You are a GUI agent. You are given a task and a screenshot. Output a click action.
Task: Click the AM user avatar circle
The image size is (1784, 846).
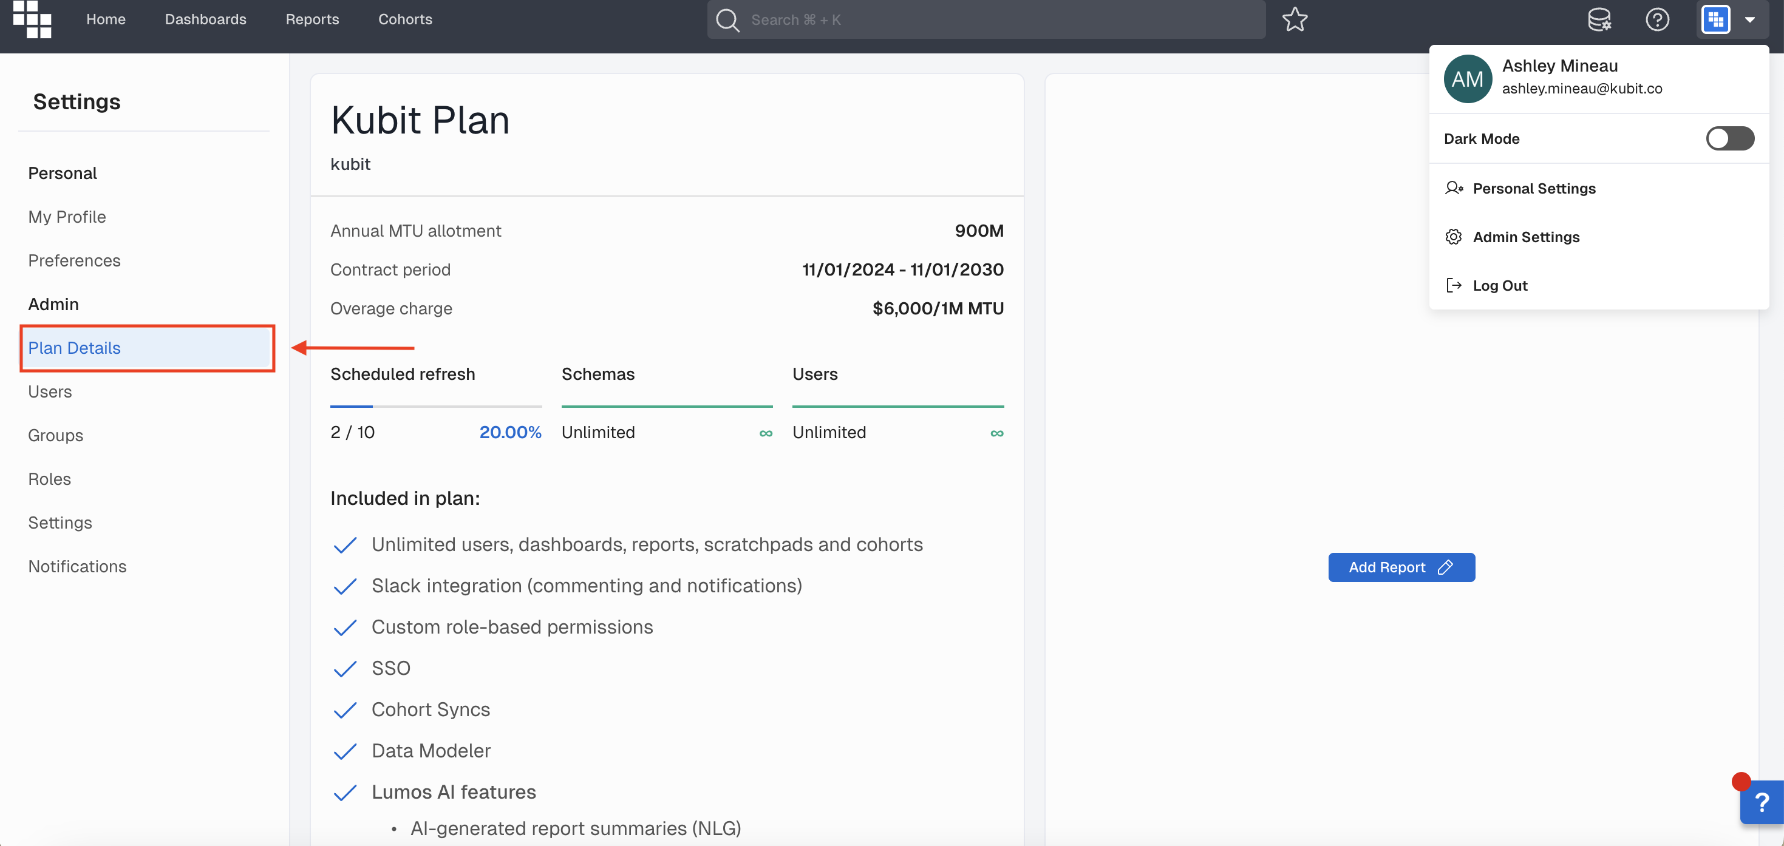pos(1468,79)
